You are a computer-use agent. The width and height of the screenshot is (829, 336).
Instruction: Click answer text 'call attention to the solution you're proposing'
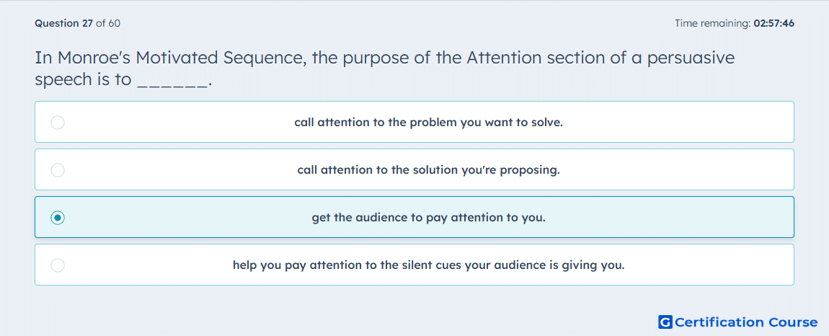pyautogui.click(x=429, y=170)
